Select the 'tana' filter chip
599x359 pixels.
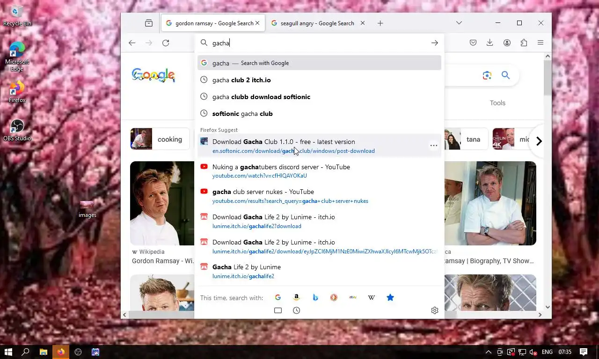coord(466,139)
